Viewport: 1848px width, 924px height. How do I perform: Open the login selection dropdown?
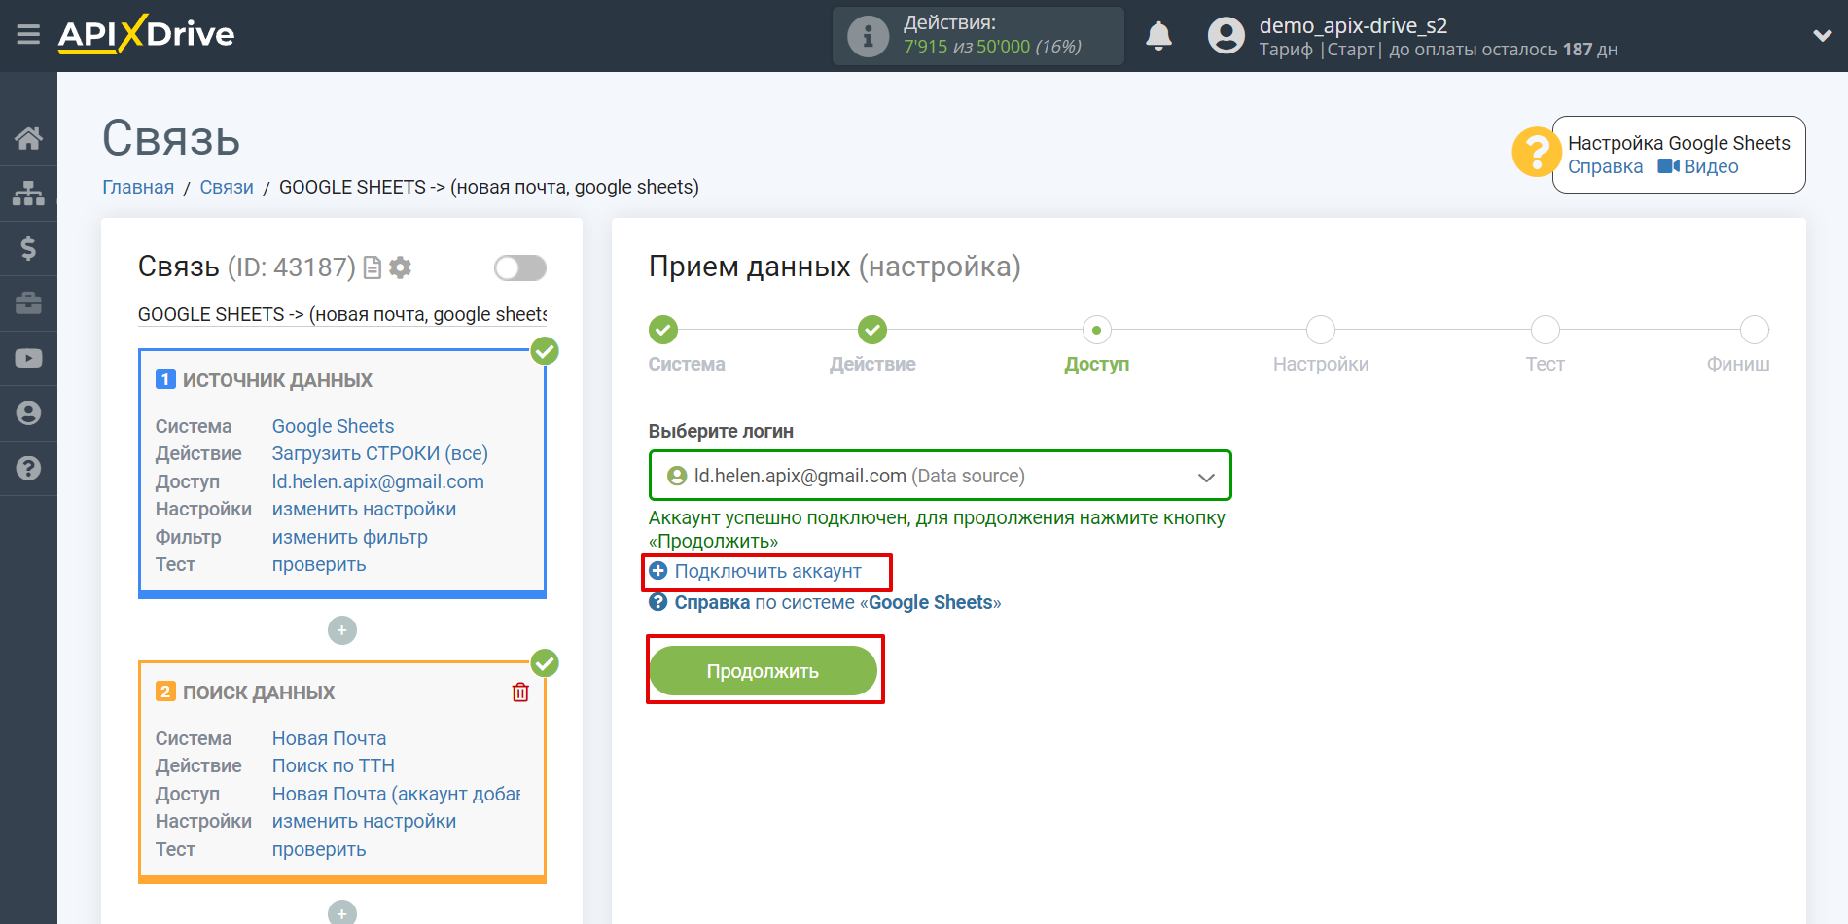940,476
